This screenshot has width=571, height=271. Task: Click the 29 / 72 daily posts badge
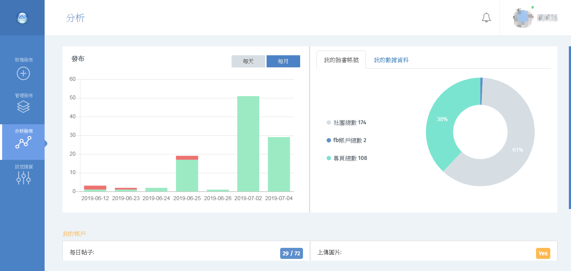[291, 253]
